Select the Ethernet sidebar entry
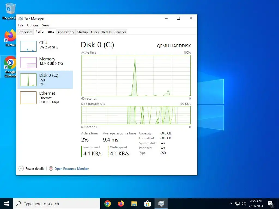Image resolution: width=279 pixels, height=209 pixels. pyautogui.click(x=46, y=98)
